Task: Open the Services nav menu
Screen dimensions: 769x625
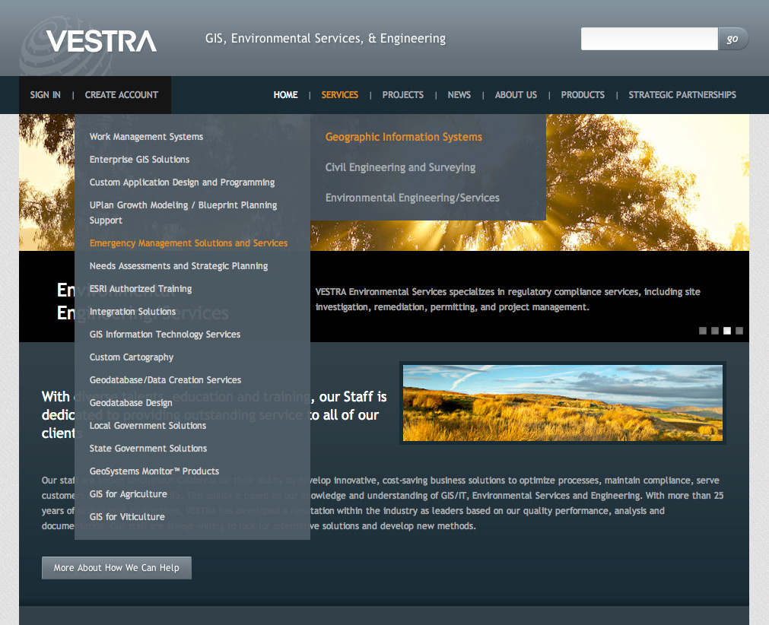Action: (x=340, y=95)
